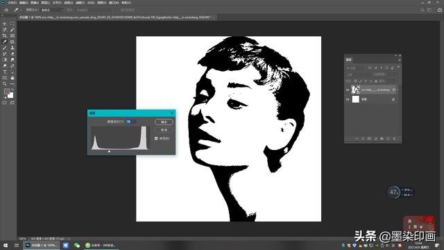Click the lock icon on background layer
Screen dimensions: 444x250
point(393,99)
